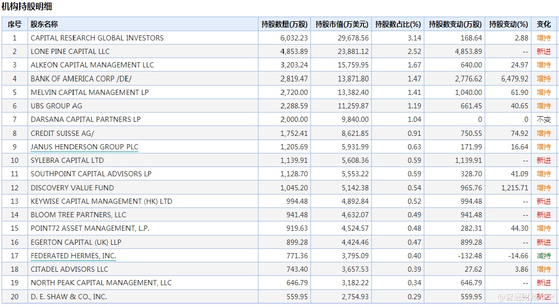This screenshot has width=559, height=307.
Task: Select CAPITAL RESEARCH GLOBAL INVESTORS row name
Action: click(x=97, y=38)
